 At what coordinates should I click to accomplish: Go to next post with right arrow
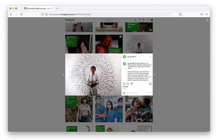point(155,74)
